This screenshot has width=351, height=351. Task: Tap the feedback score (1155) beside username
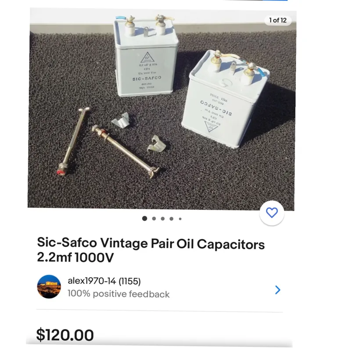[x=129, y=281]
